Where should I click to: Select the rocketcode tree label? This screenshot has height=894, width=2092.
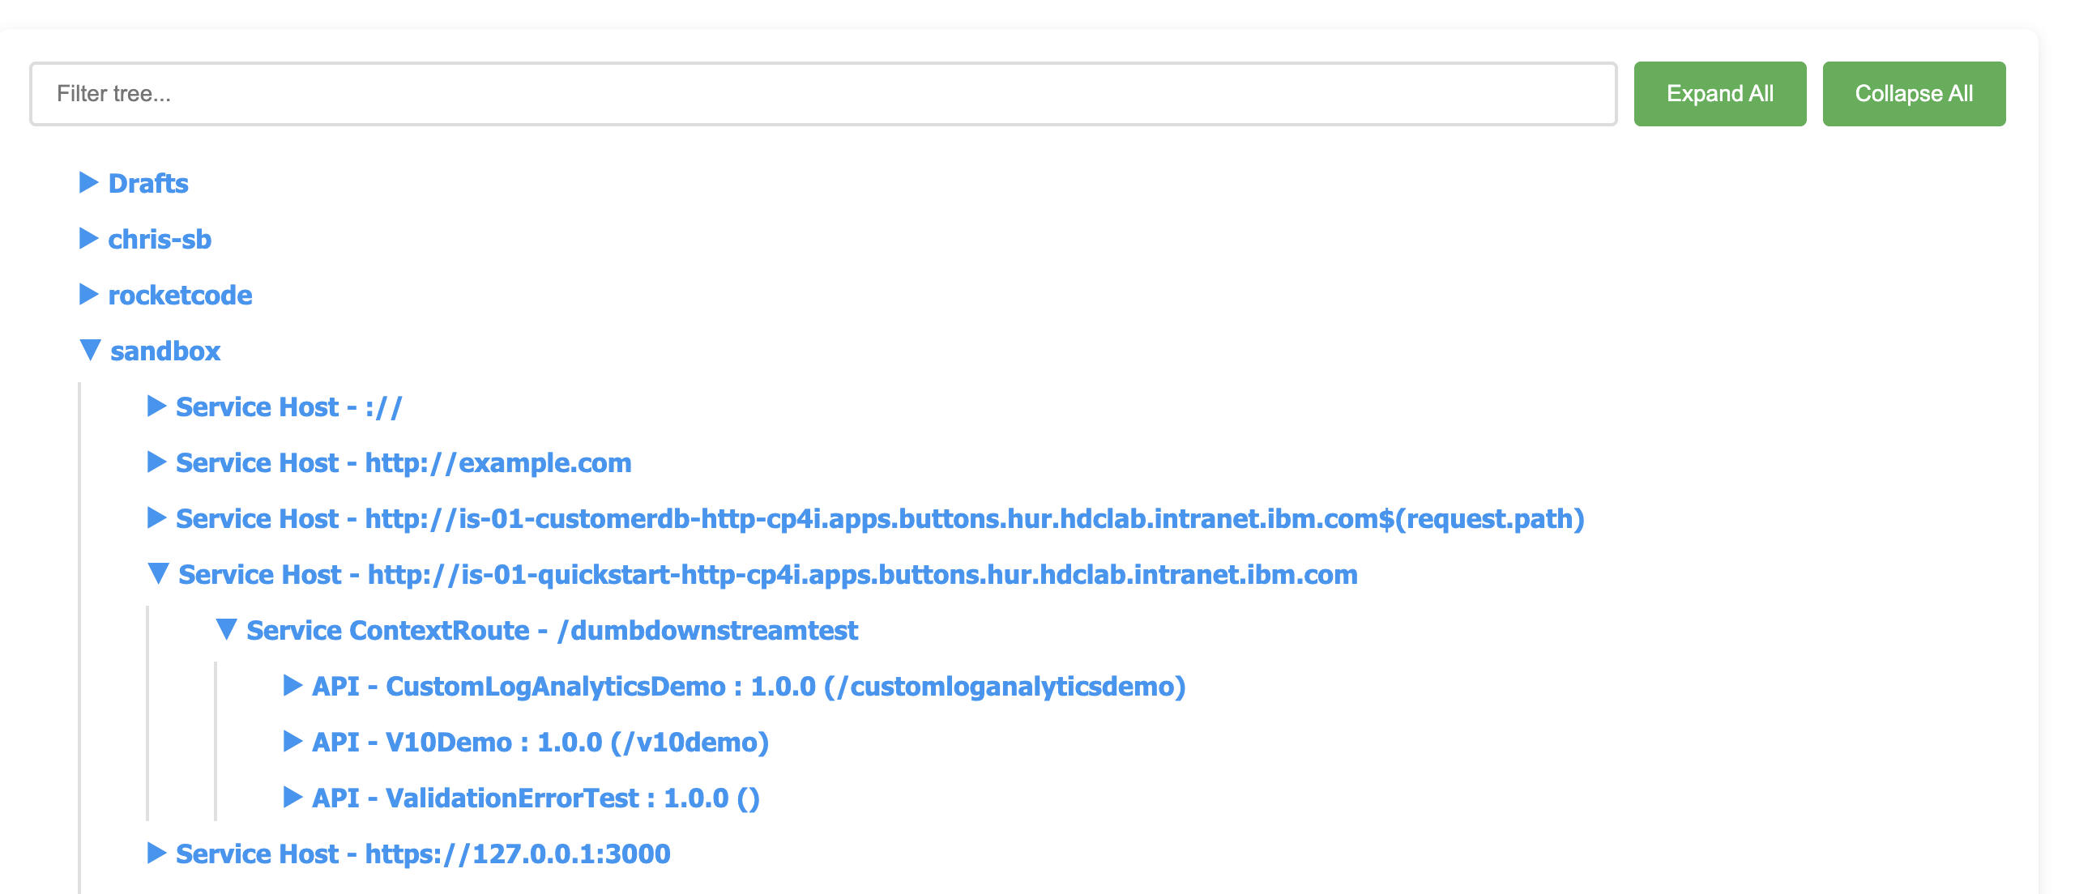coord(180,296)
